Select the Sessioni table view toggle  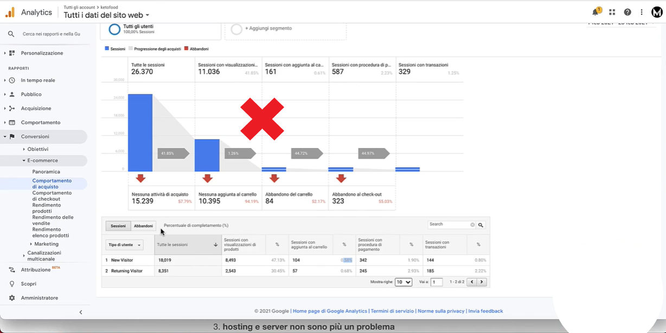pos(118,226)
